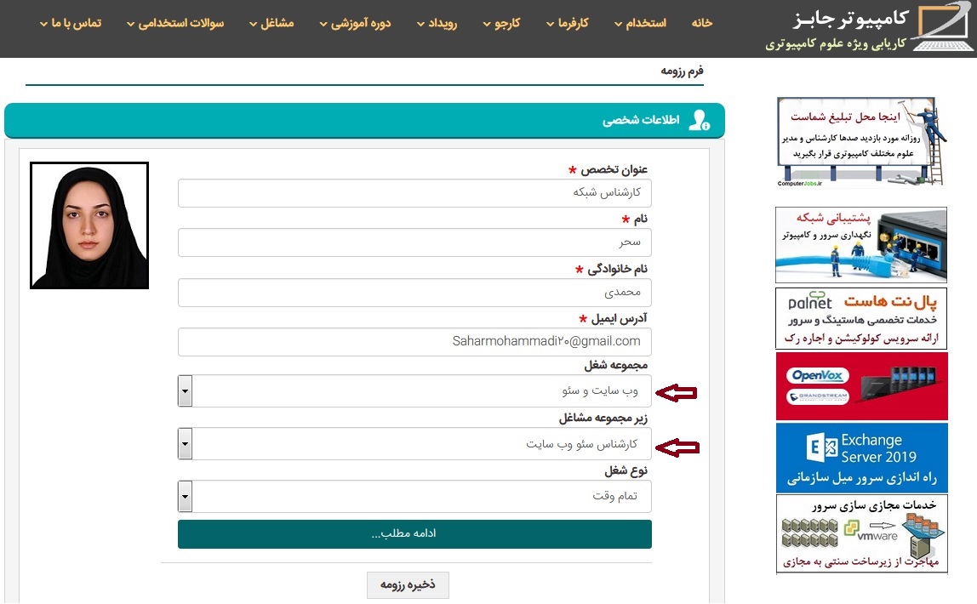Expand the استخدام menu
The width and height of the screenshot is (977, 604).
coord(640,23)
